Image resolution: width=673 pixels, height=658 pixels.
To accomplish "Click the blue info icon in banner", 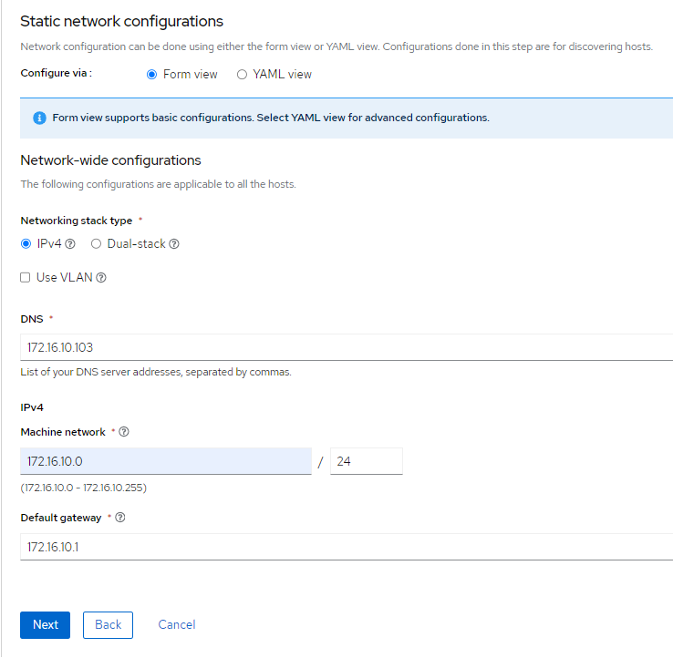I will point(39,118).
